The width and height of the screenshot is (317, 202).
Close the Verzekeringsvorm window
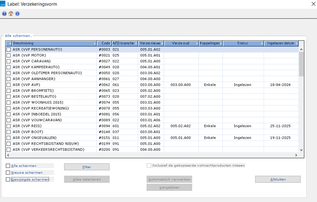[x=313, y=4]
